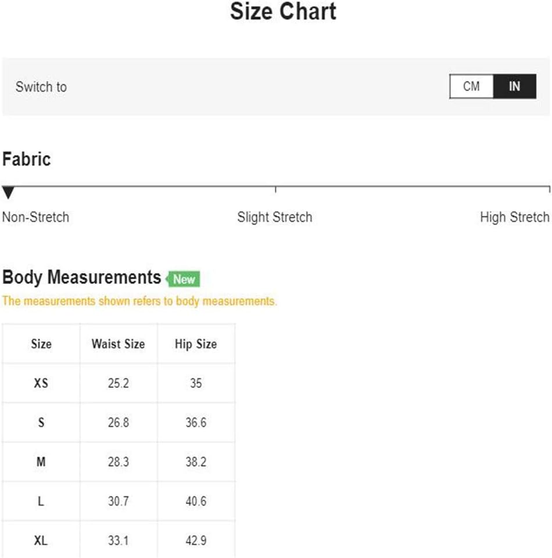Image resolution: width=552 pixels, height=558 pixels.
Task: Select the M size row label
Action: [x=41, y=462]
